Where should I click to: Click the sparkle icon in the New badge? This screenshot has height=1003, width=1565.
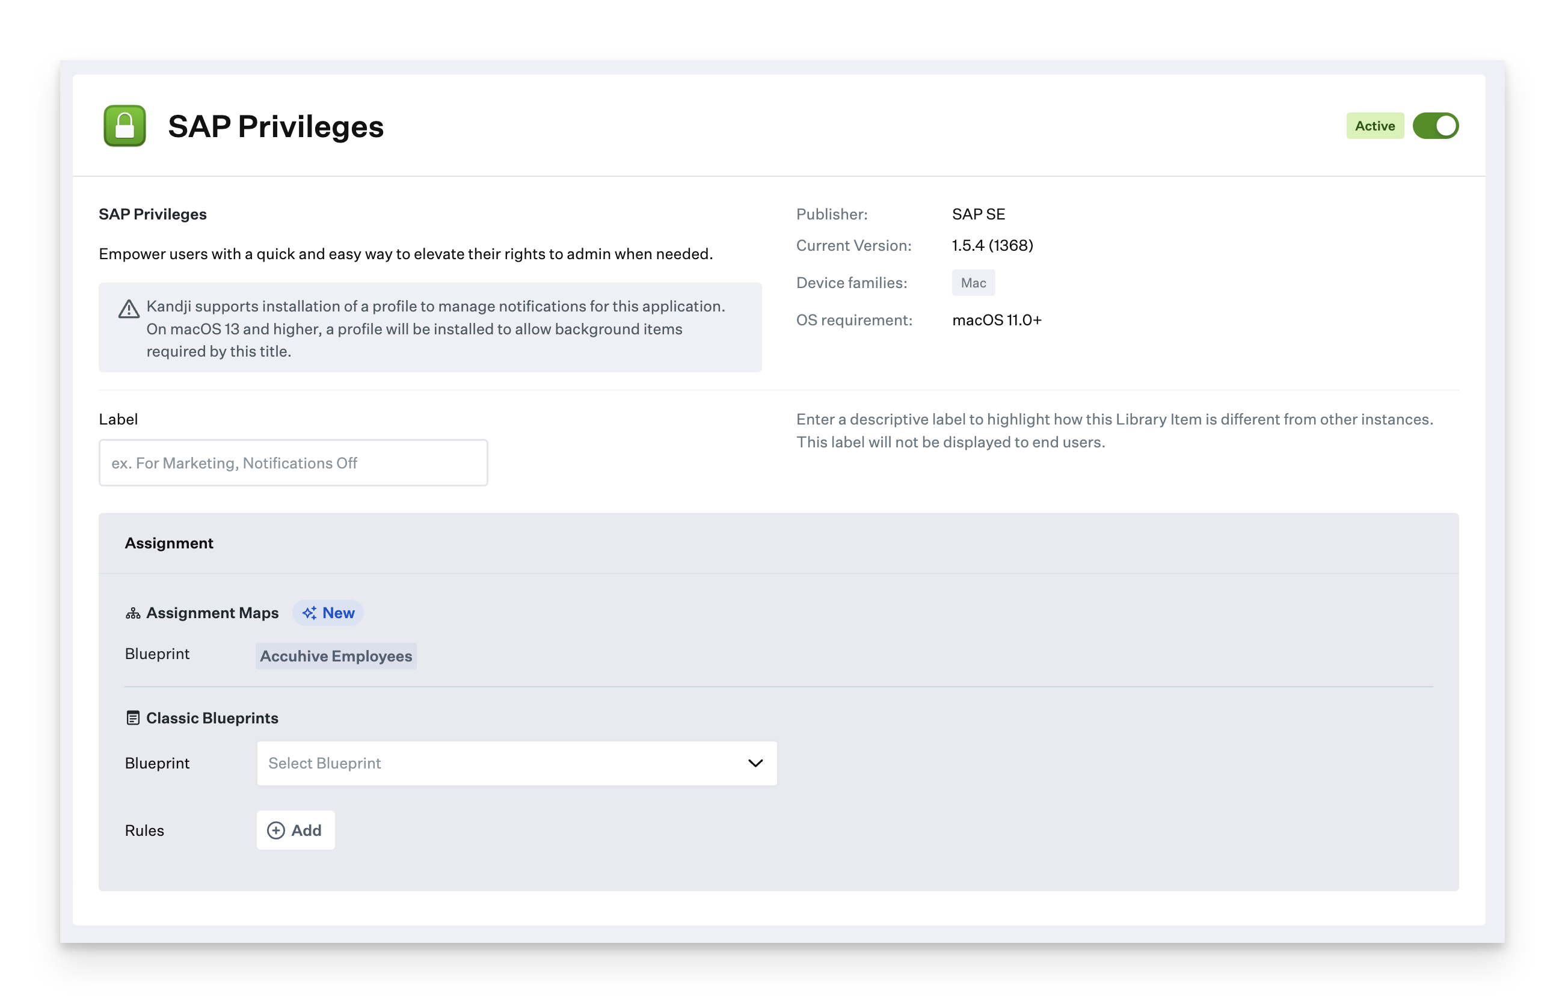point(309,613)
